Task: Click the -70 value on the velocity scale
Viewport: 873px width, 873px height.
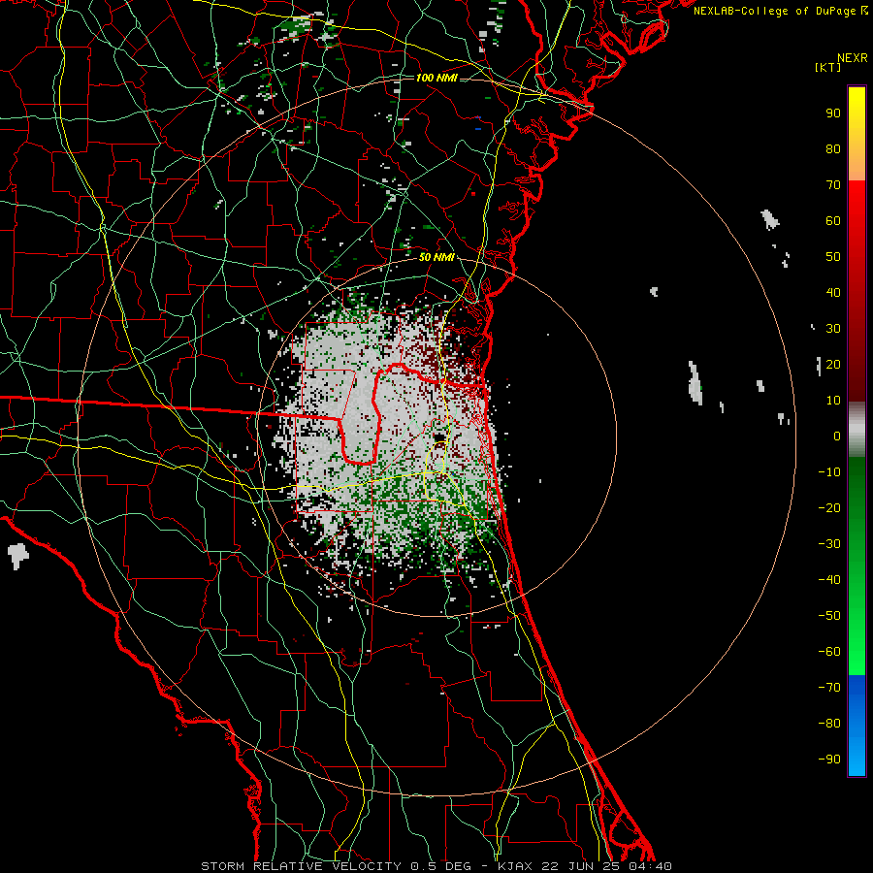Action: 829,688
